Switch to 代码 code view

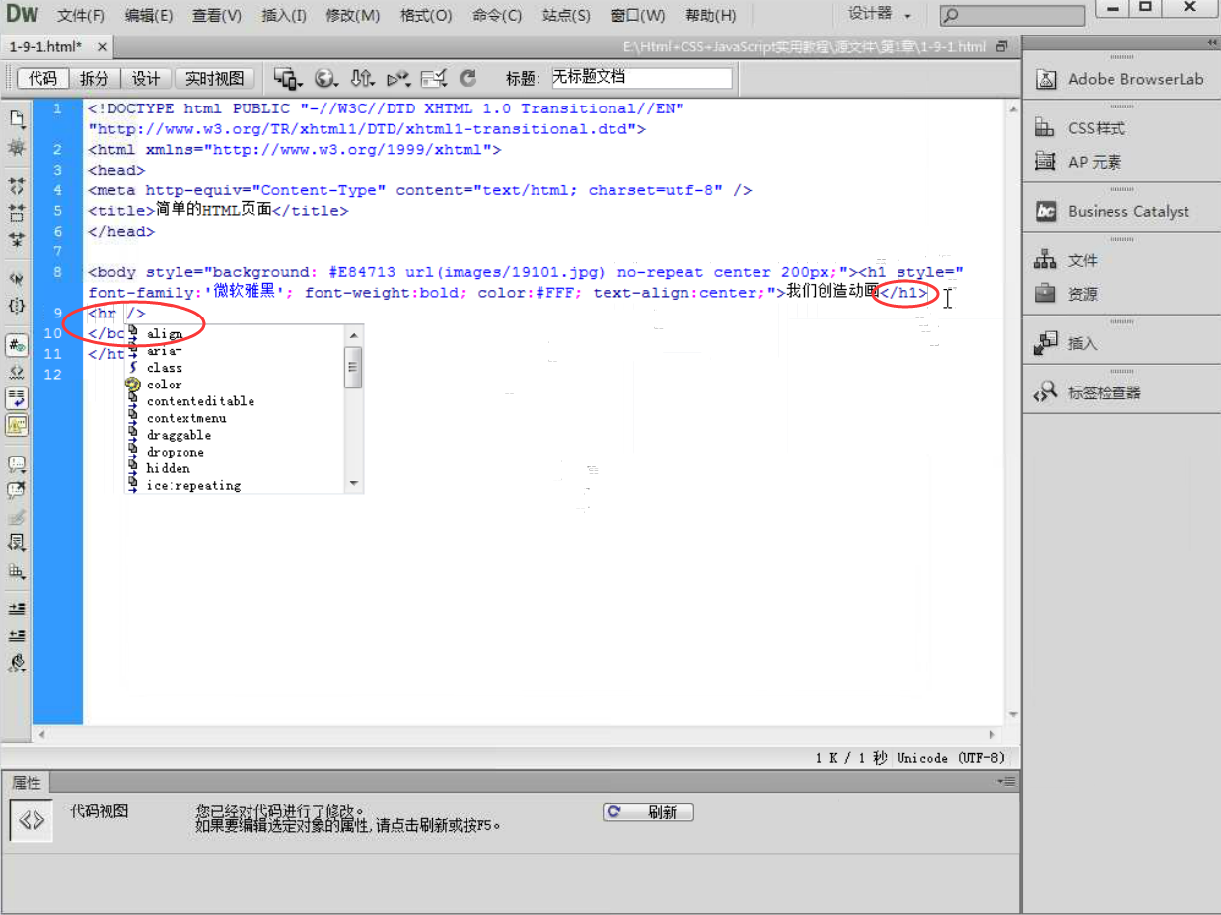[42, 79]
